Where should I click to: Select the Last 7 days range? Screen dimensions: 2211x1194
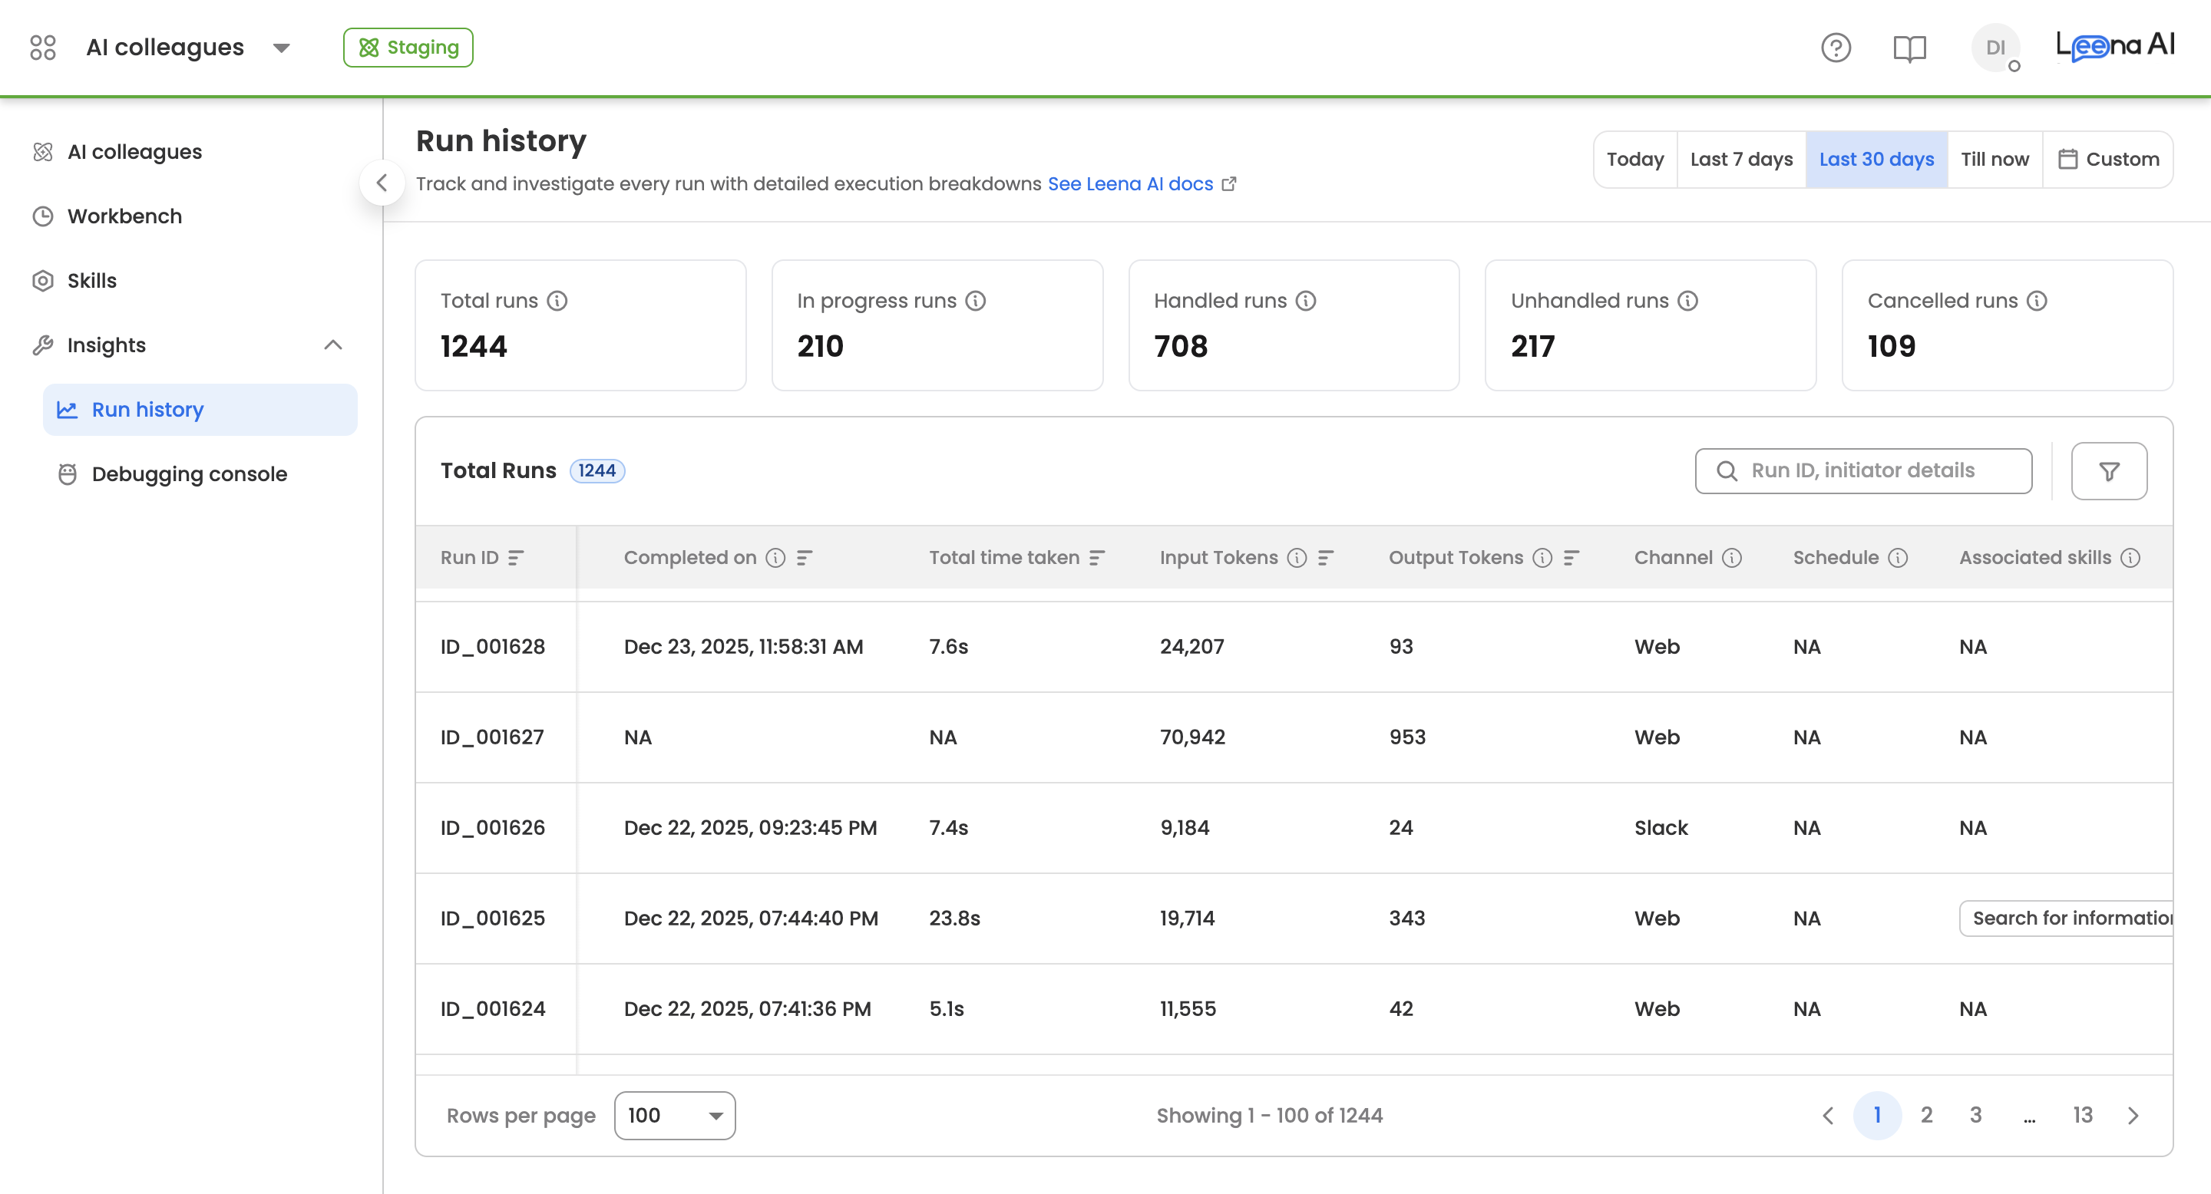(1740, 159)
